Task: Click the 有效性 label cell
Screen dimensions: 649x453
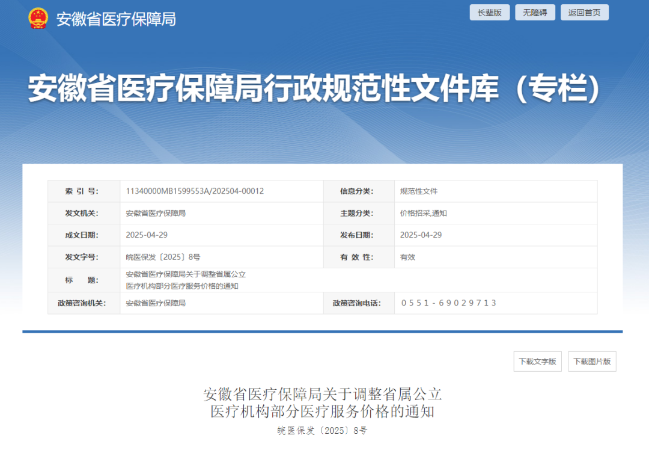Action: [x=359, y=257]
